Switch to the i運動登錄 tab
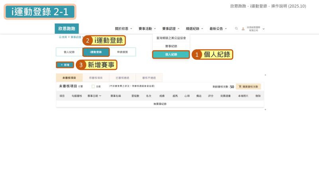 (x=96, y=52)
